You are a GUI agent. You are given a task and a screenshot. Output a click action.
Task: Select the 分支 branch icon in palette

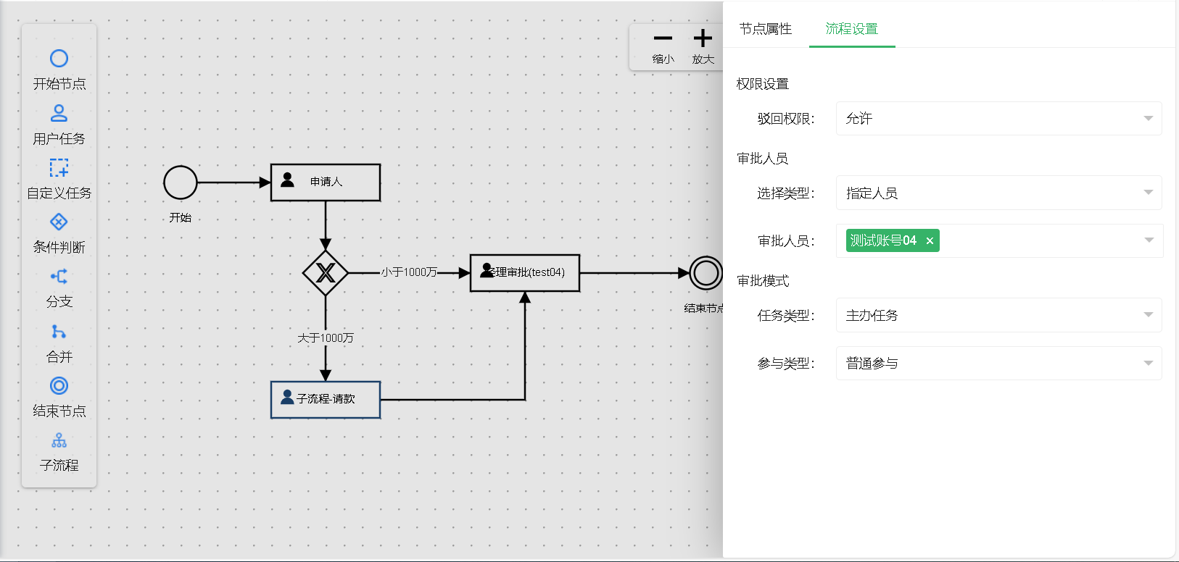tap(59, 276)
